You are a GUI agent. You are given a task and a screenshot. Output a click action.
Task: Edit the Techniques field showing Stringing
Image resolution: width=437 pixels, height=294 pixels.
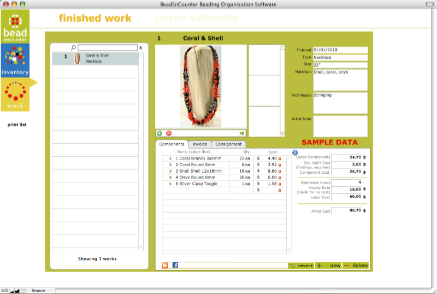(x=340, y=103)
